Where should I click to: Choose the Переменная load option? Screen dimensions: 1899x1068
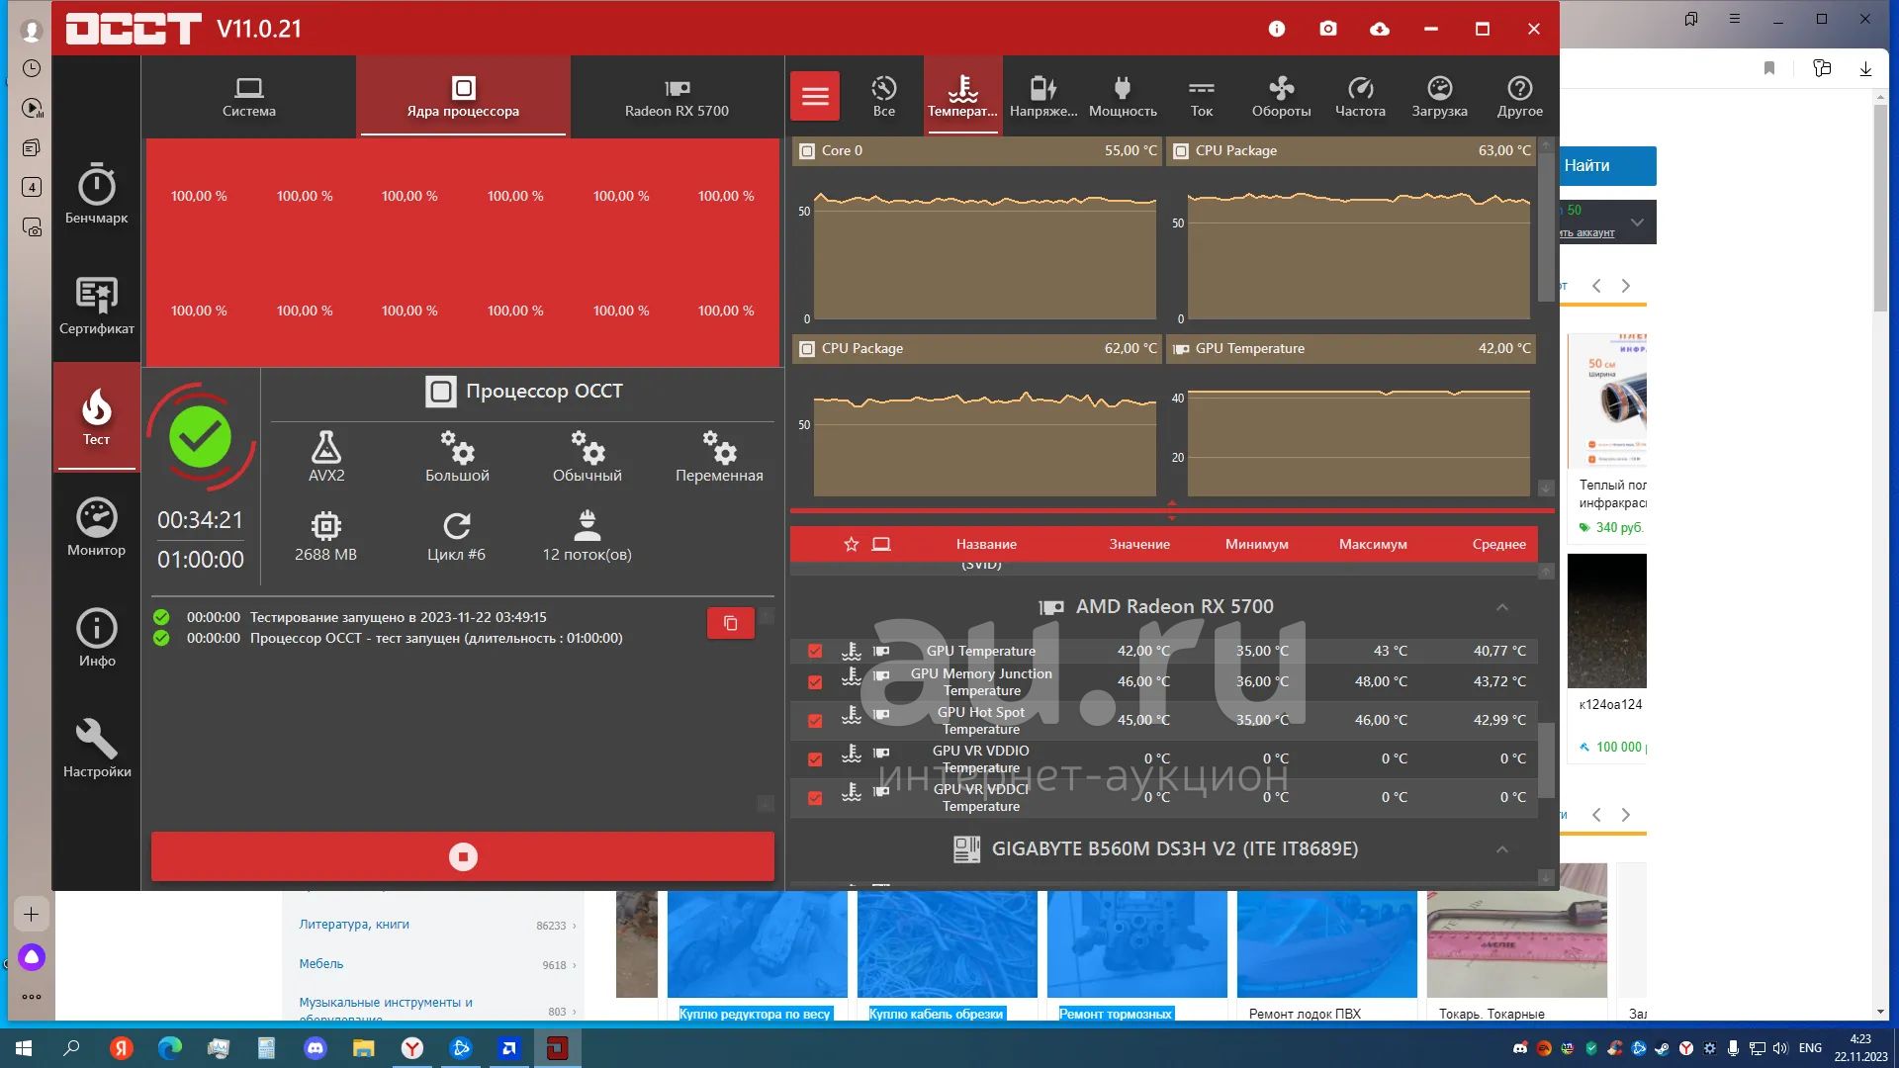(719, 457)
